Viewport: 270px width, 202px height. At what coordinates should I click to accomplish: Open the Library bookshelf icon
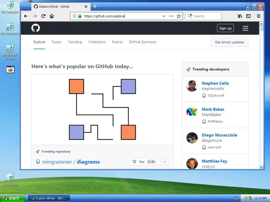coord(240,16)
